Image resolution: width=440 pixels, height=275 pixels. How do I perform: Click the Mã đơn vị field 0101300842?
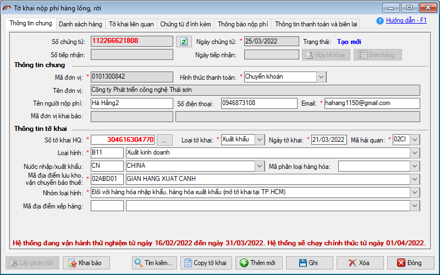(x=132, y=77)
